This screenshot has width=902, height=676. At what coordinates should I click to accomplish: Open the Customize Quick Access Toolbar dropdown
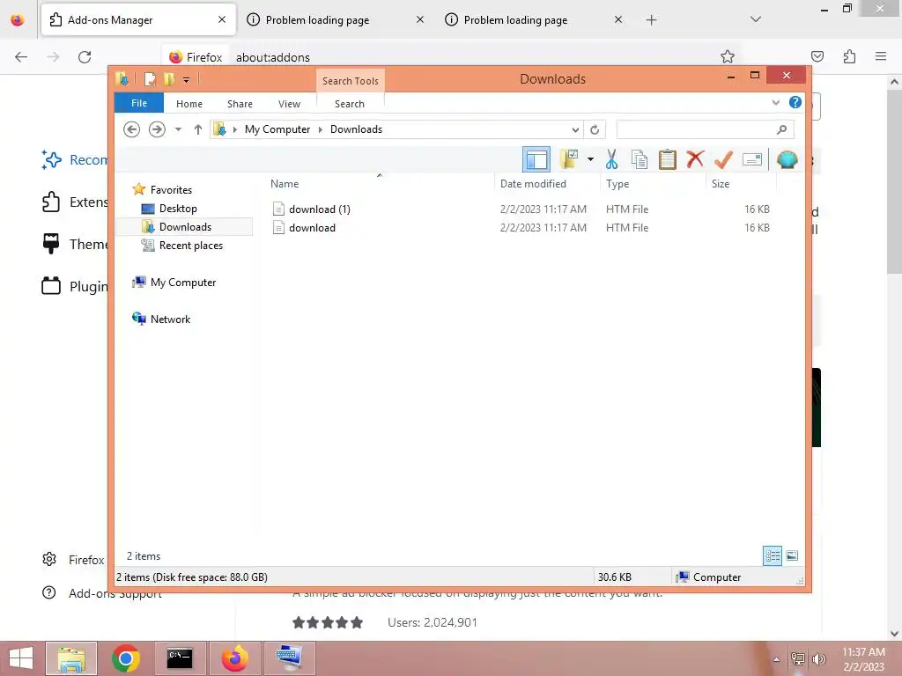(x=187, y=80)
